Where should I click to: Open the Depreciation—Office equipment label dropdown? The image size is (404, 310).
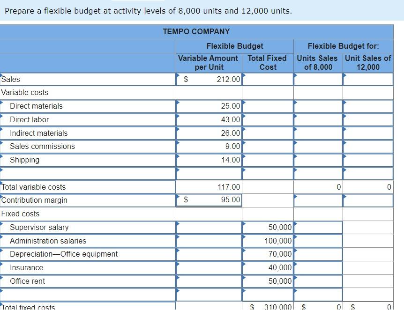pos(88,254)
